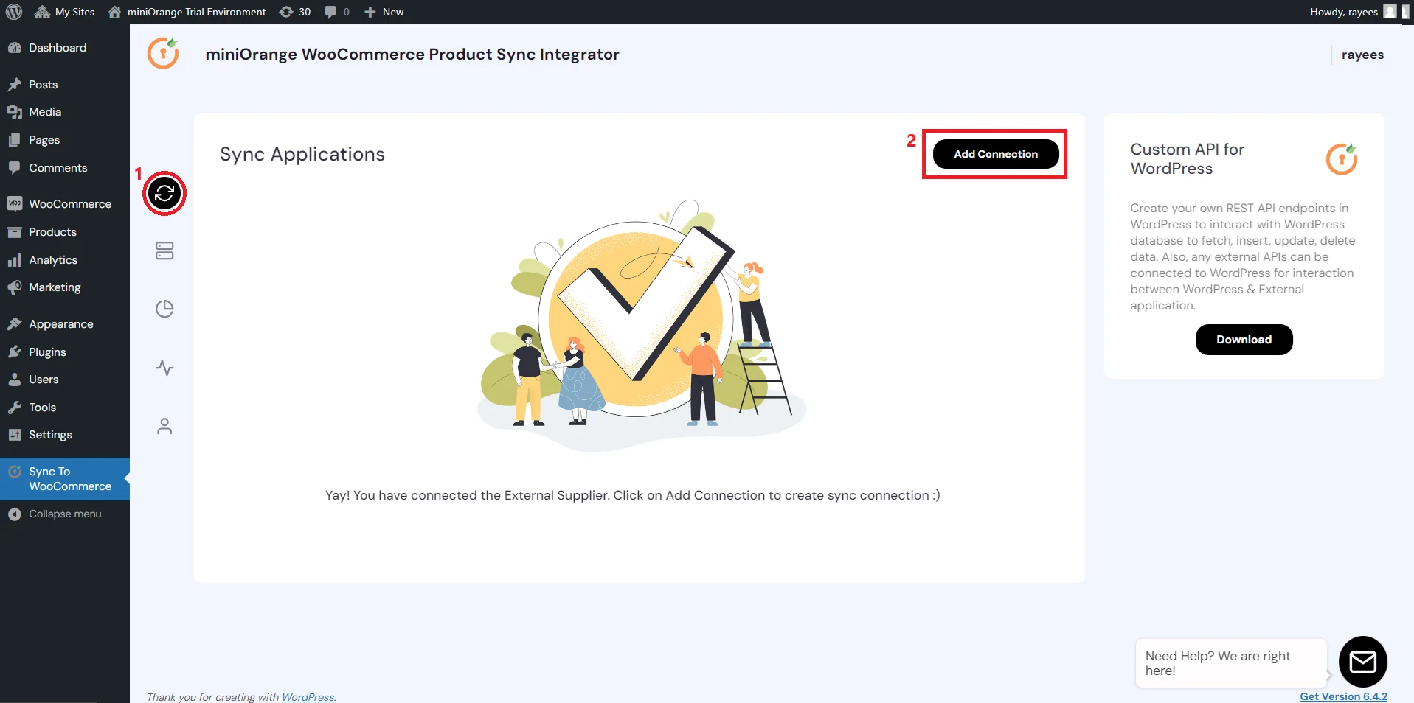Open the New content menu
1414x703 pixels.
384,12
